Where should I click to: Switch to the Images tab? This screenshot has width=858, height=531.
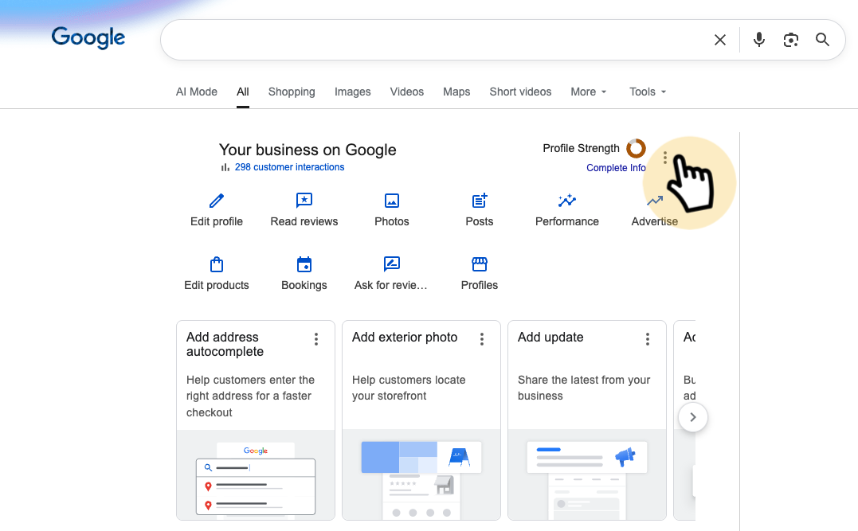353,92
